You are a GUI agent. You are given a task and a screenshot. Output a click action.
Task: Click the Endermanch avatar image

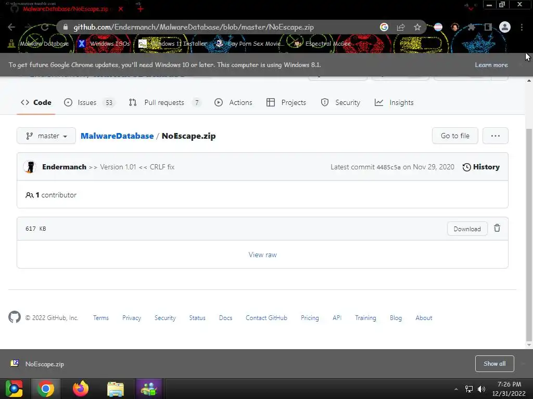pos(30,167)
